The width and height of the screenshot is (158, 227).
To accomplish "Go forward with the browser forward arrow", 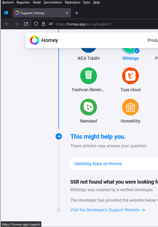I will pyautogui.click(x=17, y=24).
